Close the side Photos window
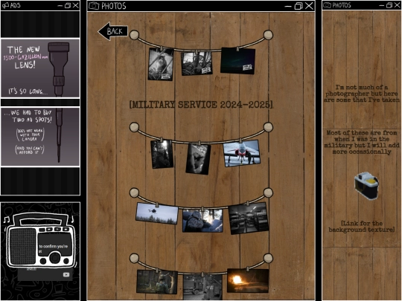Viewport: 402px width, 301px height. pos(397,5)
